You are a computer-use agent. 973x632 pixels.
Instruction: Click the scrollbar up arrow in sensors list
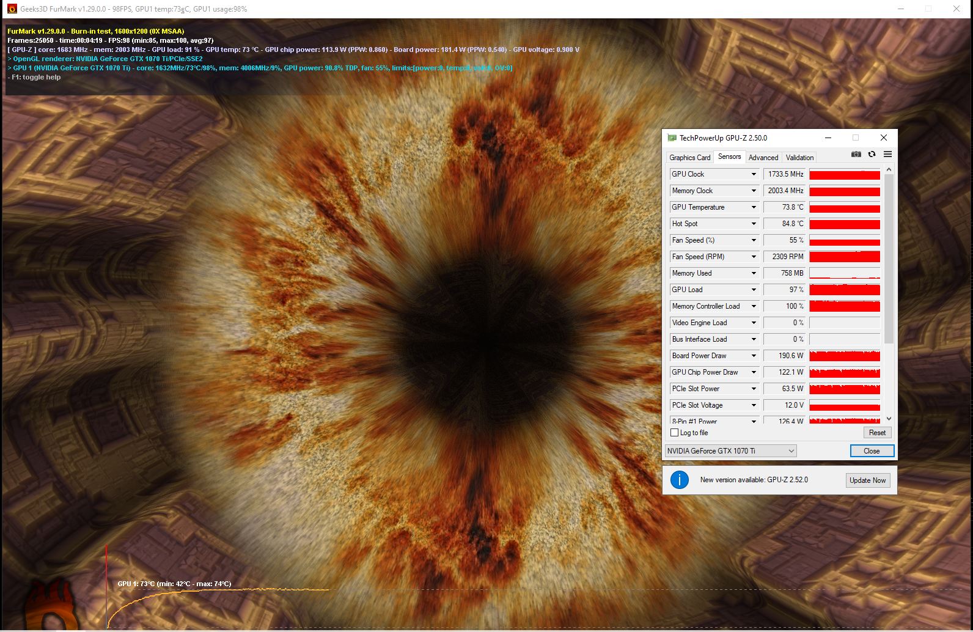click(889, 169)
